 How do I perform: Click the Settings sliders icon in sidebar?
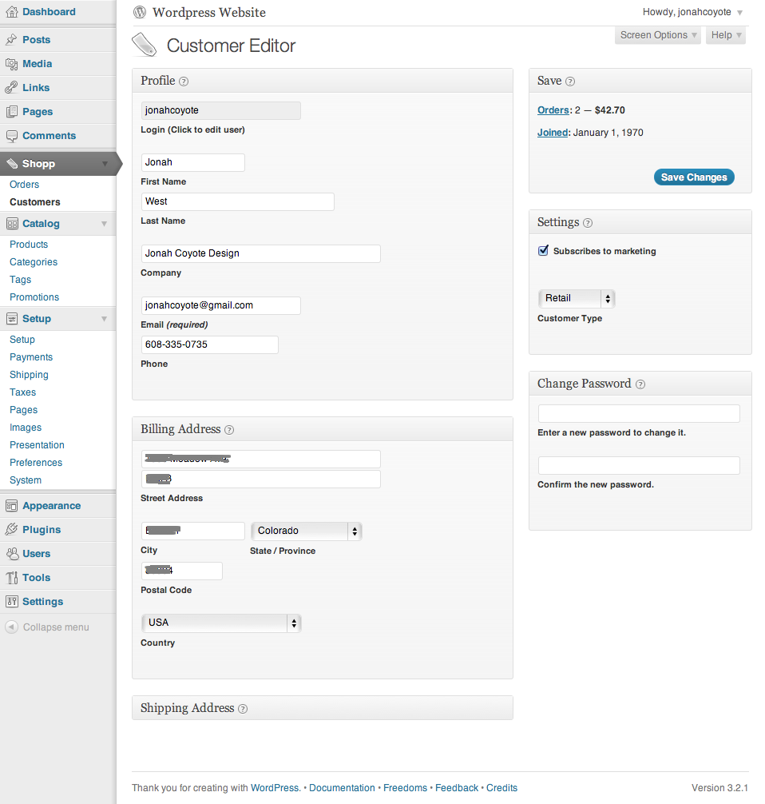11,602
